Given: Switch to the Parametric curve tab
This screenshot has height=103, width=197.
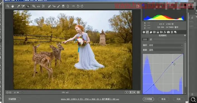Looking at the screenshot, I should click(145, 40).
